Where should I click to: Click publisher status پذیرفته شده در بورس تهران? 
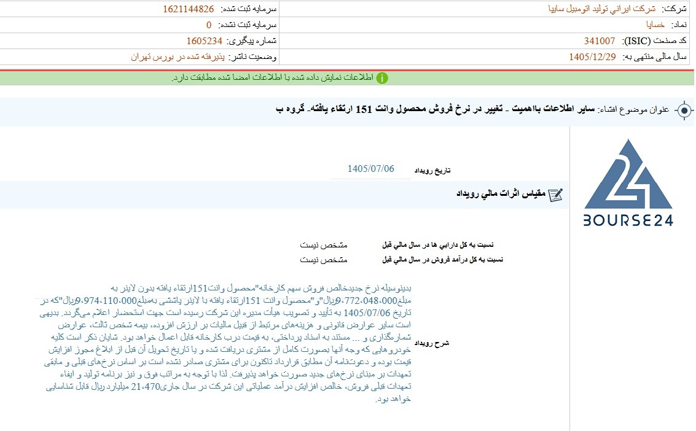pyautogui.click(x=178, y=56)
